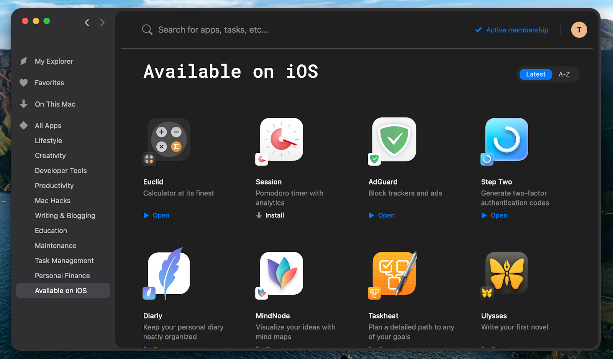
Task: Click the Ulysses app title
Action: pyautogui.click(x=494, y=316)
